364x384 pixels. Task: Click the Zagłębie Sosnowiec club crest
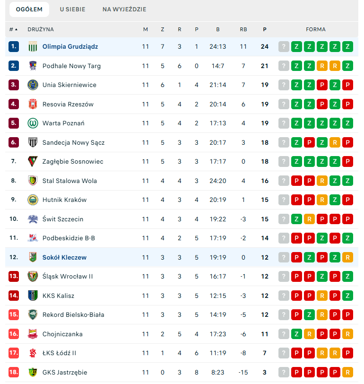(x=33, y=162)
